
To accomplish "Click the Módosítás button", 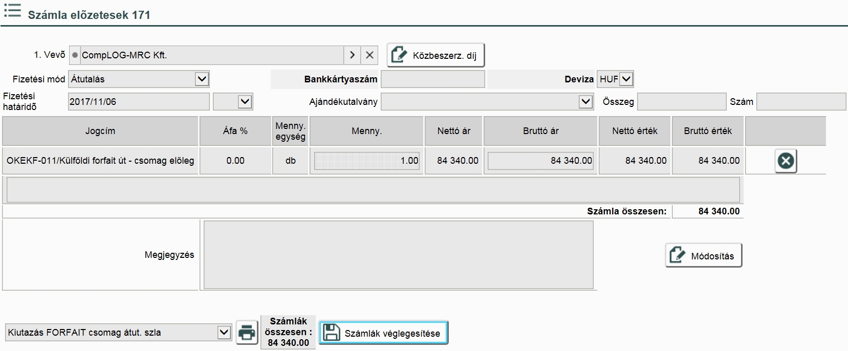I will (x=703, y=255).
